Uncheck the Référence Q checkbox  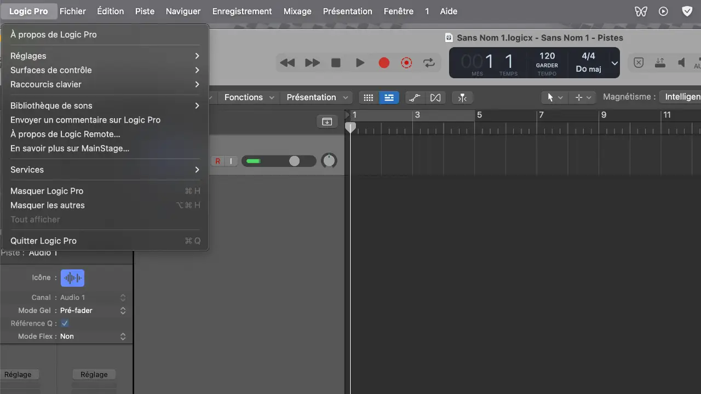coord(65,323)
